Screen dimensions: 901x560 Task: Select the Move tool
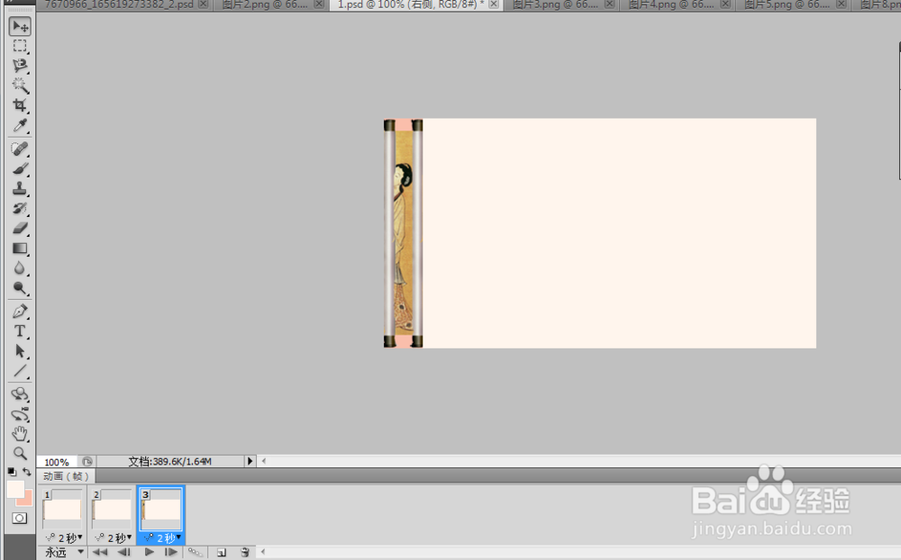[x=20, y=26]
